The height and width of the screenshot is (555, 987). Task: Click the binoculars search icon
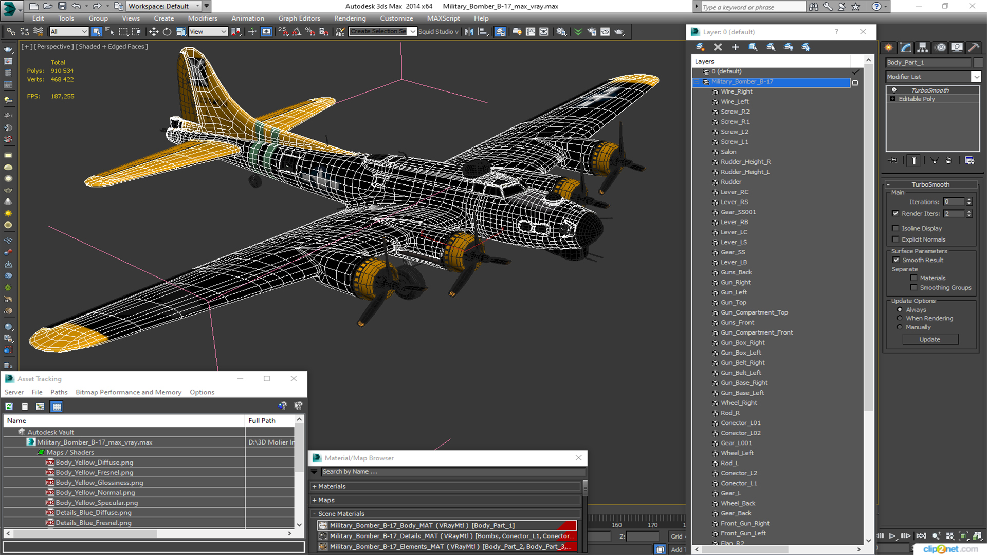[813, 6]
